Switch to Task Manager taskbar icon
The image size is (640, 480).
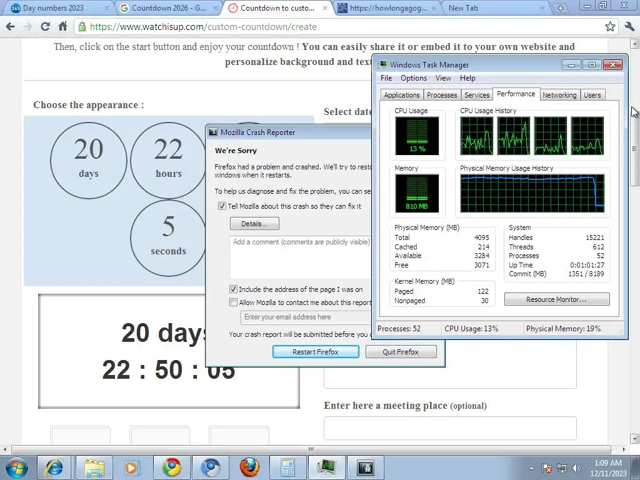point(326,467)
